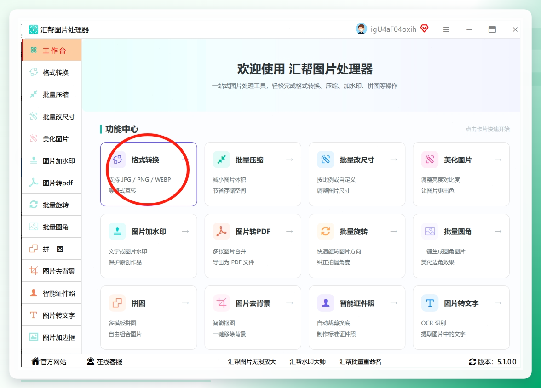Click the 格式转换 card icon
The image size is (541, 388).
click(117, 160)
